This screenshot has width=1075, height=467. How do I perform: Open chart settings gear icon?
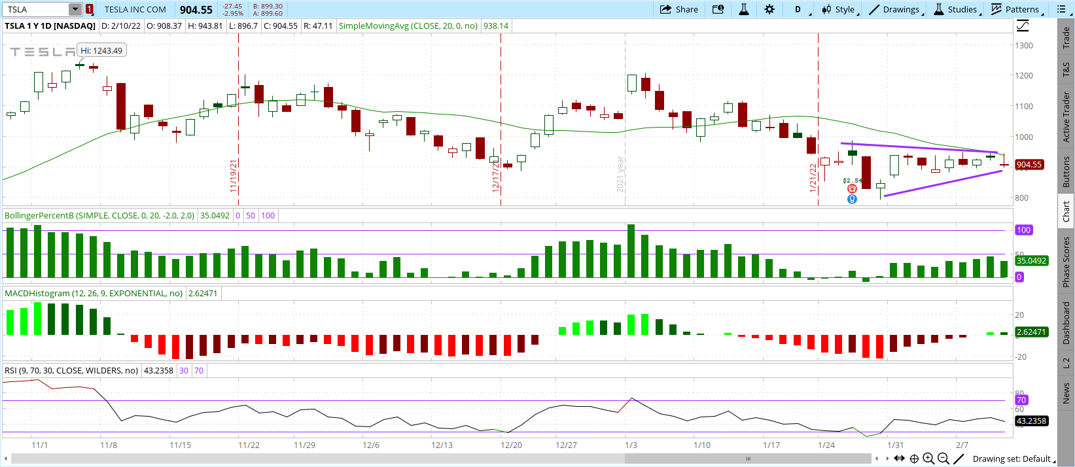(769, 9)
